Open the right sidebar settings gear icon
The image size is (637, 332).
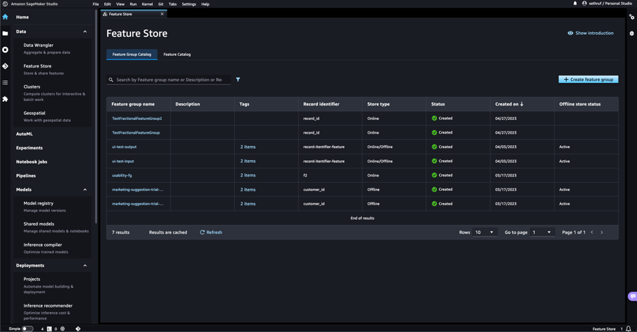[632, 33]
